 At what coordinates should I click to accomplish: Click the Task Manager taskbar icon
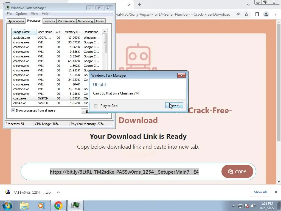75,206
